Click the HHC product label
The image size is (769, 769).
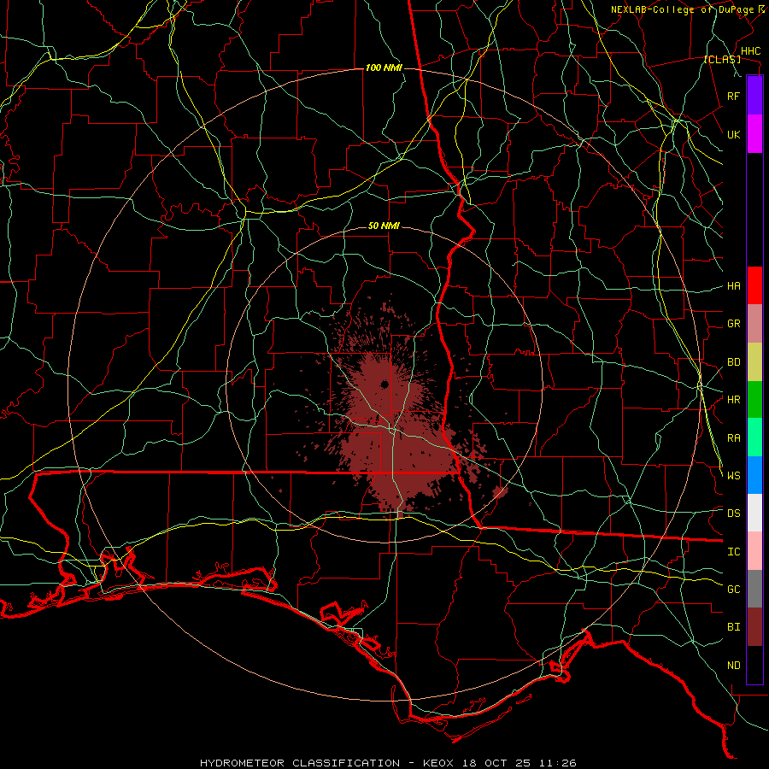750,51
